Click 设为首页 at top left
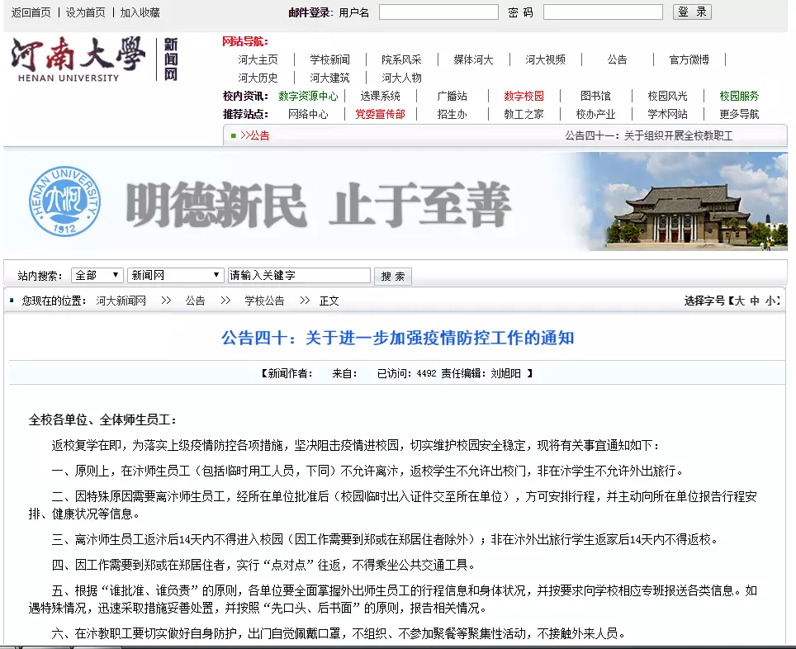The width and height of the screenshot is (796, 649). [86, 12]
